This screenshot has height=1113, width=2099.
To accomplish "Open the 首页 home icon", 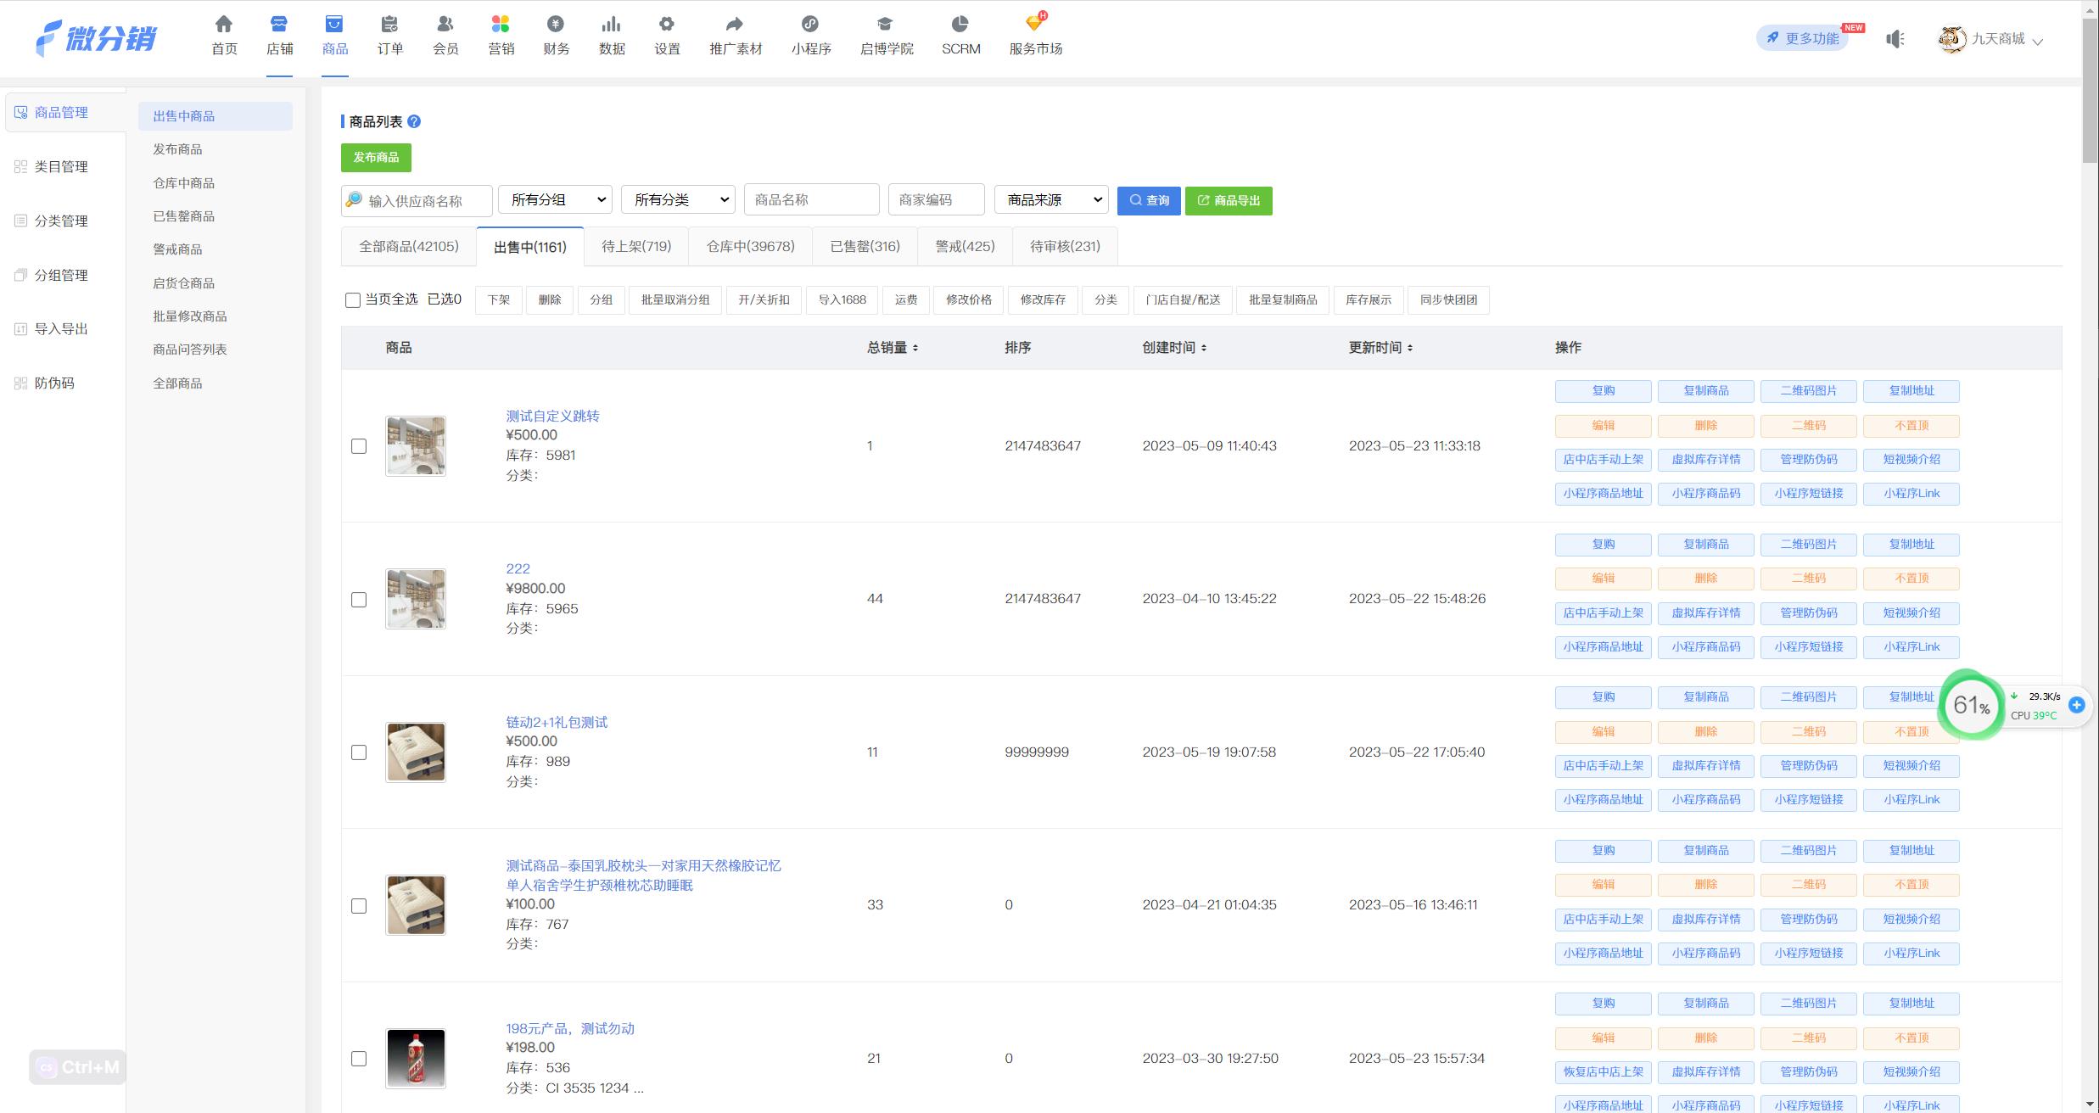I will point(223,24).
